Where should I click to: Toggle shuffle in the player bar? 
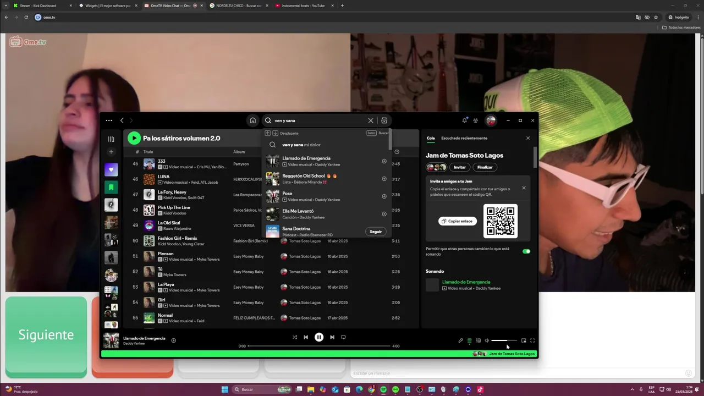(x=295, y=337)
